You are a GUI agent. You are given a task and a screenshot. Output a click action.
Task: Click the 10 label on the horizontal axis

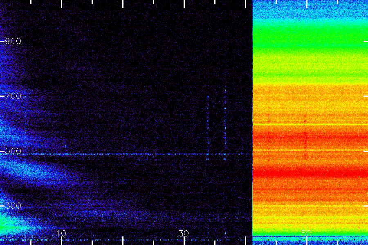(x=61, y=233)
